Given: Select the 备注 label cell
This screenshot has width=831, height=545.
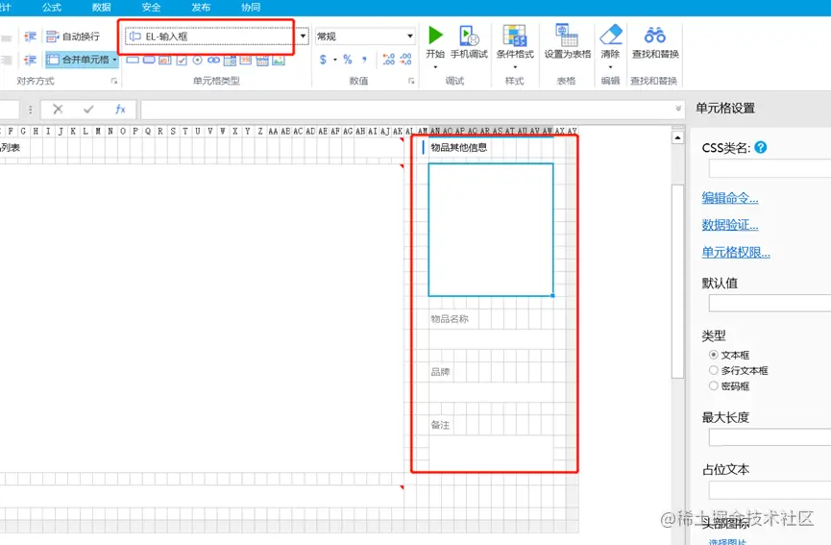Looking at the screenshot, I should [x=441, y=425].
